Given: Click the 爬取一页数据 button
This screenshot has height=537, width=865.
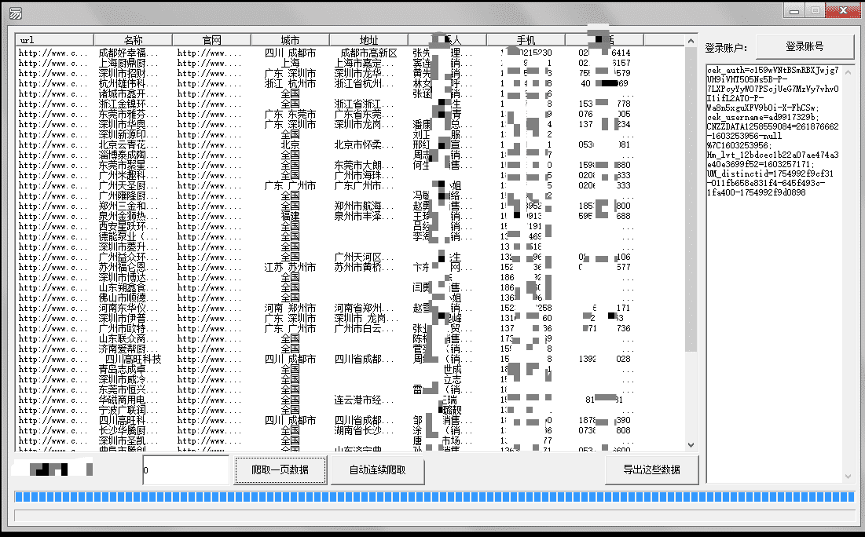Looking at the screenshot, I should 280,470.
